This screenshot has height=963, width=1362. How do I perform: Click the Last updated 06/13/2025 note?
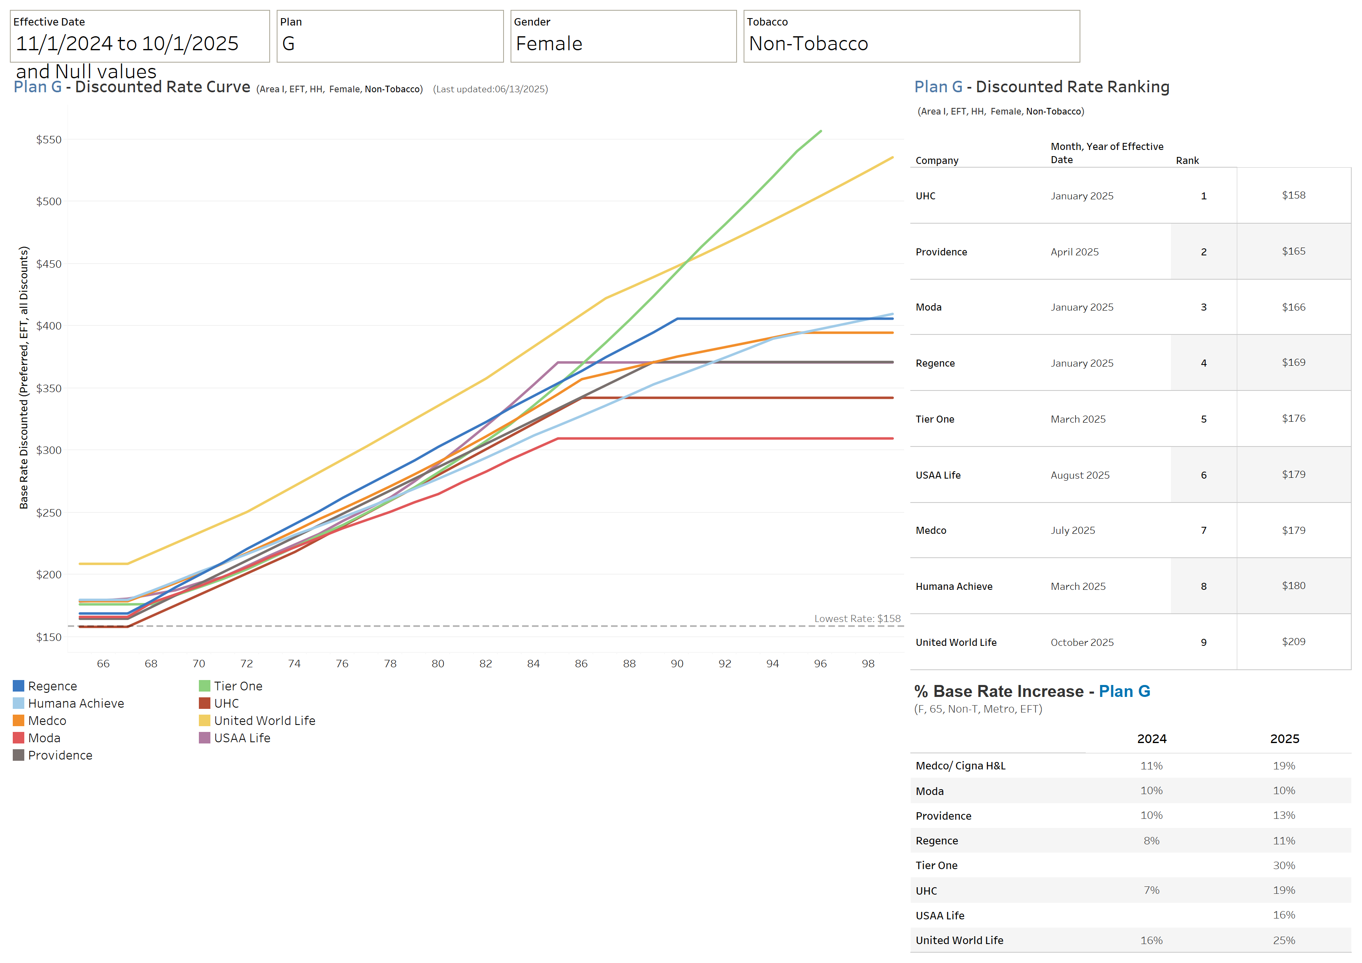(x=491, y=89)
